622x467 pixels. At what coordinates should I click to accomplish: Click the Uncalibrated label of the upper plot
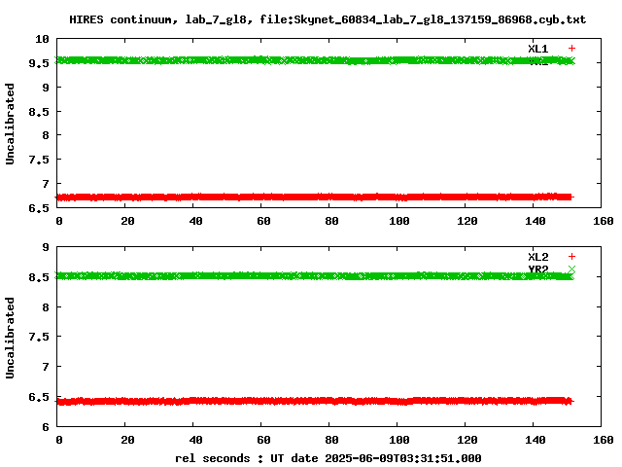coord(10,124)
